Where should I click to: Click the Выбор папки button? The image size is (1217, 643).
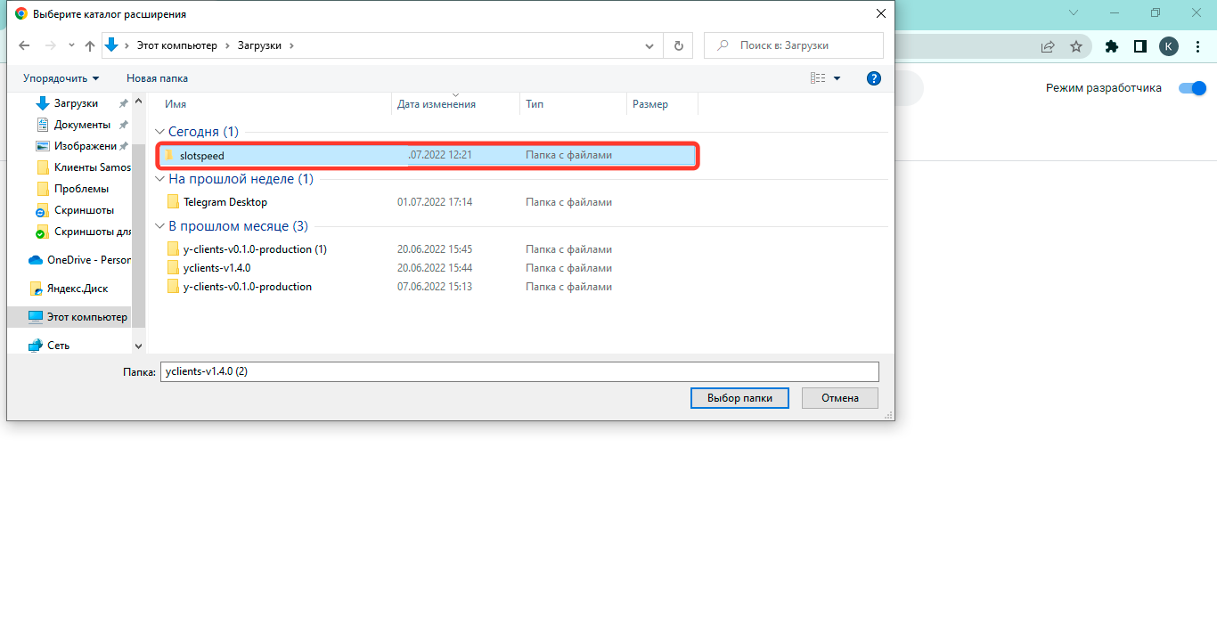(x=739, y=398)
